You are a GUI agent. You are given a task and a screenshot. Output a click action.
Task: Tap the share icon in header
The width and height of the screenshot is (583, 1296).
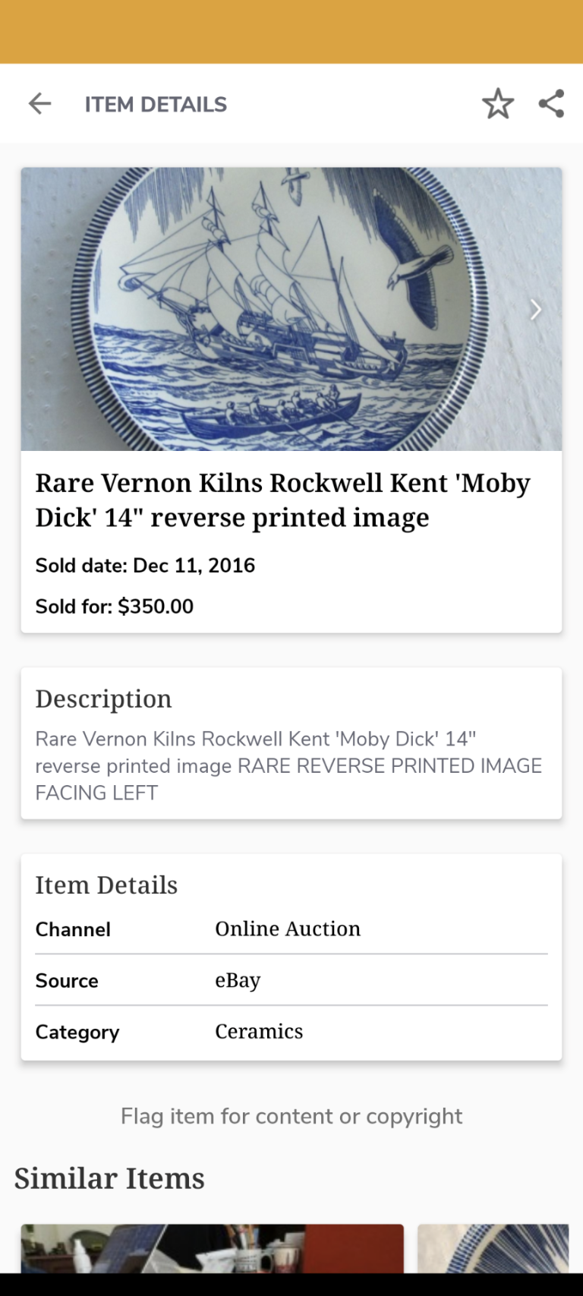pos(552,104)
